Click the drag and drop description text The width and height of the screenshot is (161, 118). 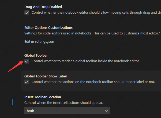tap(94, 13)
